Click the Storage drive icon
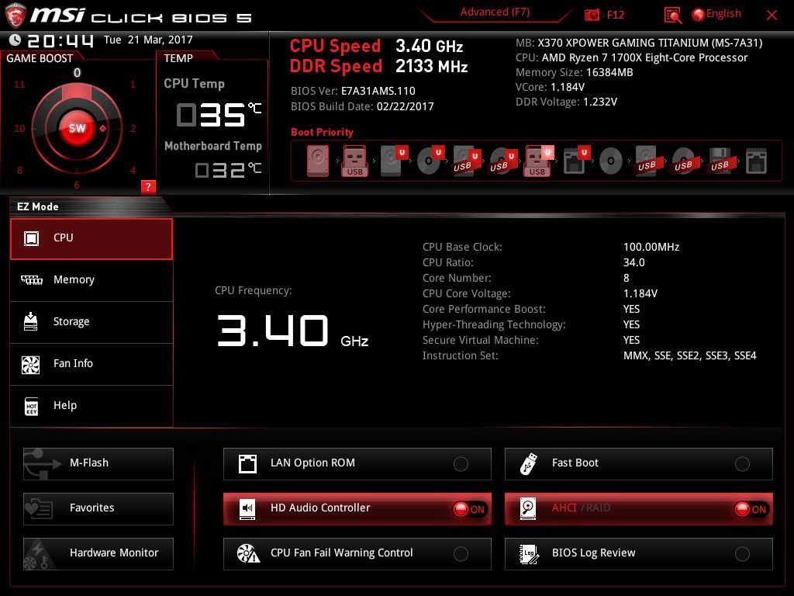Viewport: 794px width, 596px height. click(31, 321)
